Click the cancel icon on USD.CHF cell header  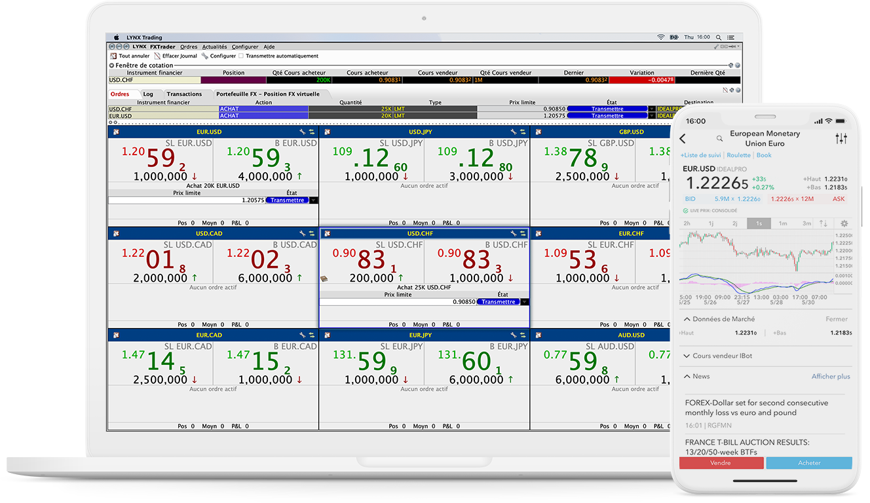(x=327, y=233)
